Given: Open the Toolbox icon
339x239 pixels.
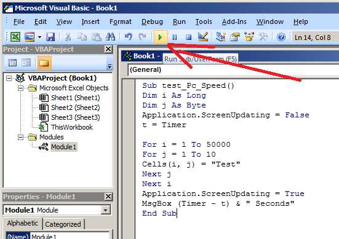Looking at the screenshot, I should [x=263, y=37].
